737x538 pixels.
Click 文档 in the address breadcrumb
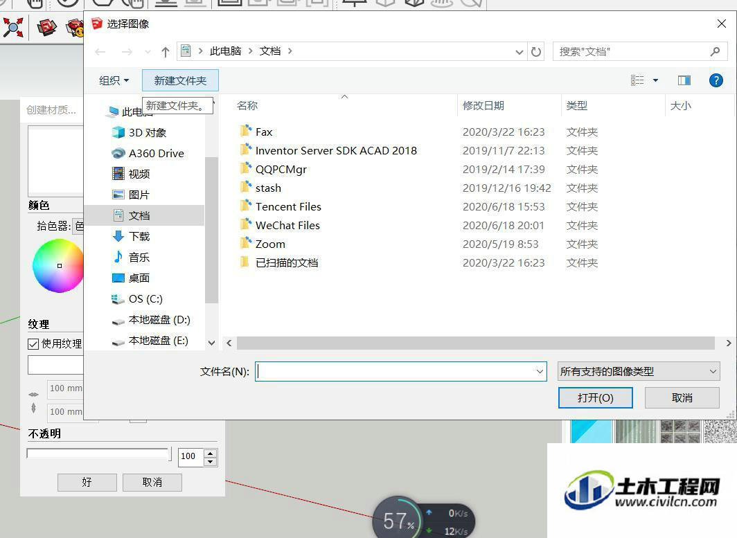[x=270, y=51]
